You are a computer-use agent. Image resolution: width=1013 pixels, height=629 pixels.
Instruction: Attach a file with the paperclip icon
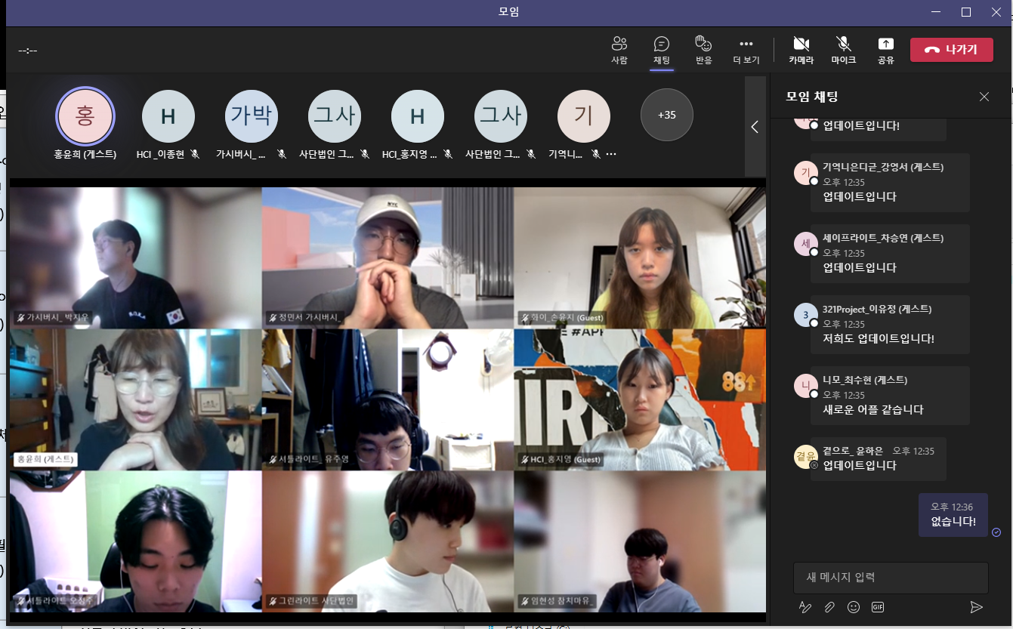coord(829,607)
